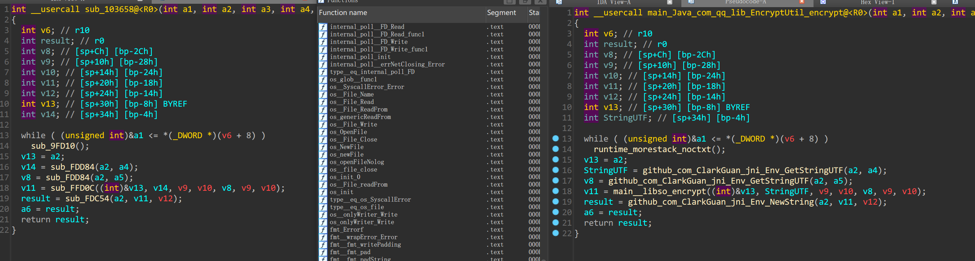Click StringUTF variable declaration on right line 11
975x261 pixels.
click(625, 118)
